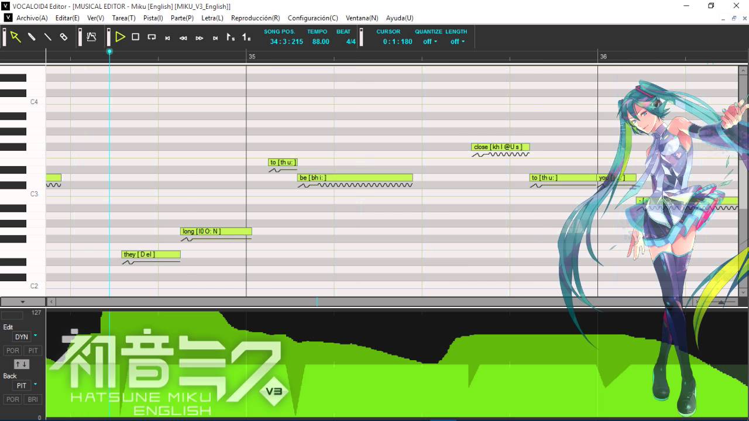
Task: Toggle the Edit PIT parameter button
Action: (33, 351)
